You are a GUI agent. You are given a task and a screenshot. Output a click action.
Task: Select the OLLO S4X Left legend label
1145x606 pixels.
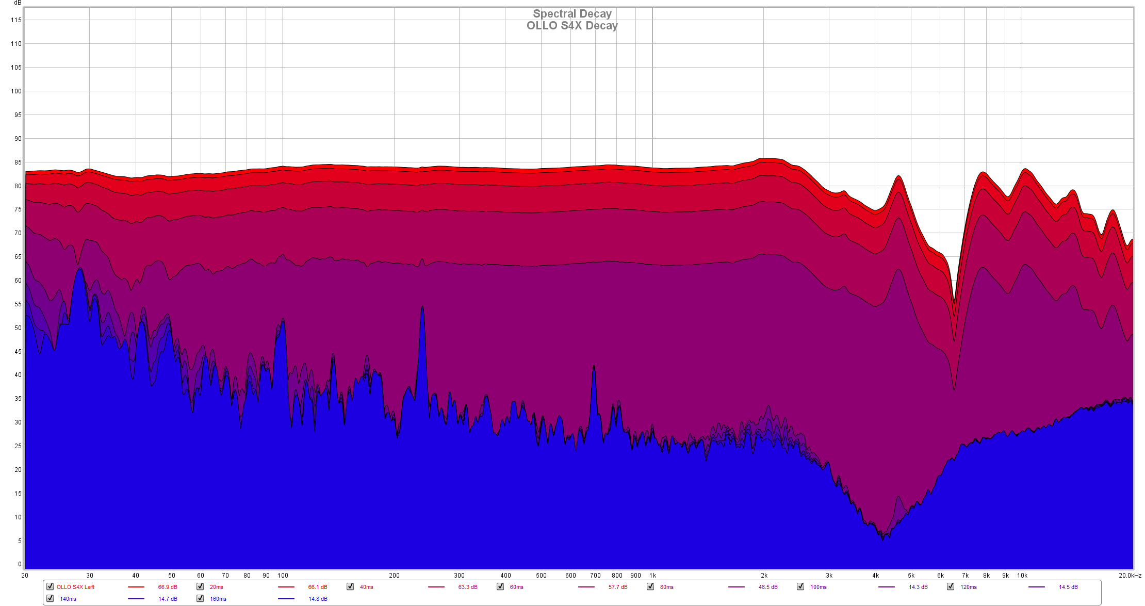pos(75,587)
